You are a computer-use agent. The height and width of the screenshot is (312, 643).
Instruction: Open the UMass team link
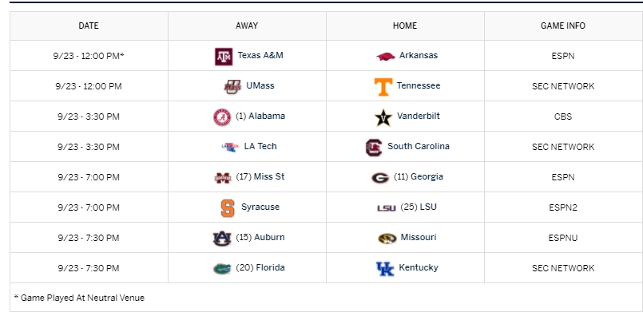260,85
